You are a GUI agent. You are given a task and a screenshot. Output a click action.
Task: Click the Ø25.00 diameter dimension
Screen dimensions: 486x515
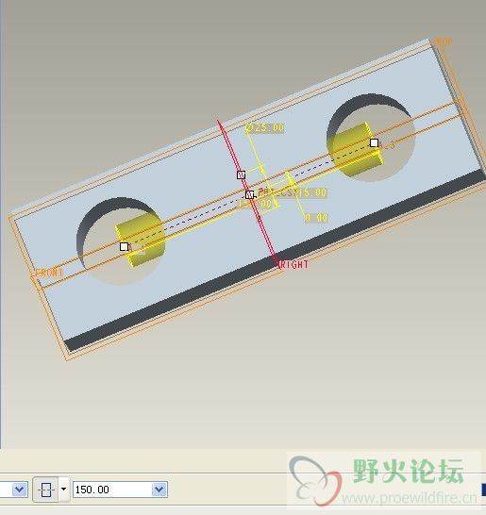(265, 127)
